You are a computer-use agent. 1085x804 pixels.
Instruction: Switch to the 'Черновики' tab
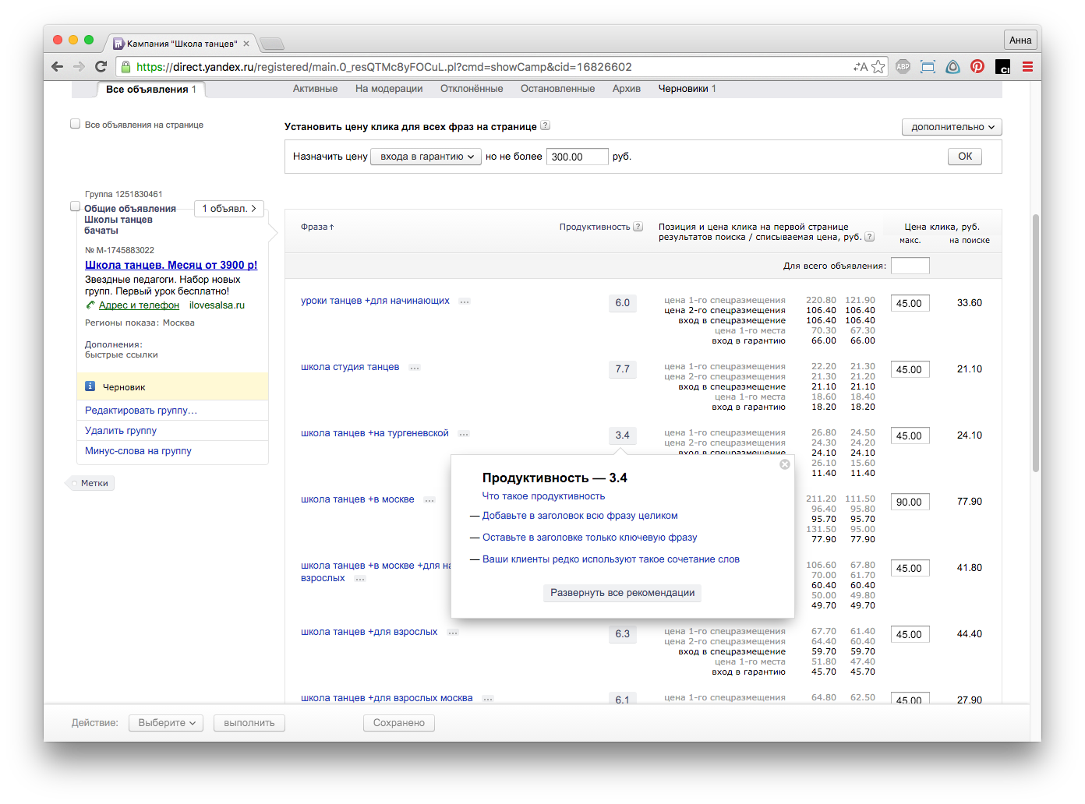pos(683,89)
